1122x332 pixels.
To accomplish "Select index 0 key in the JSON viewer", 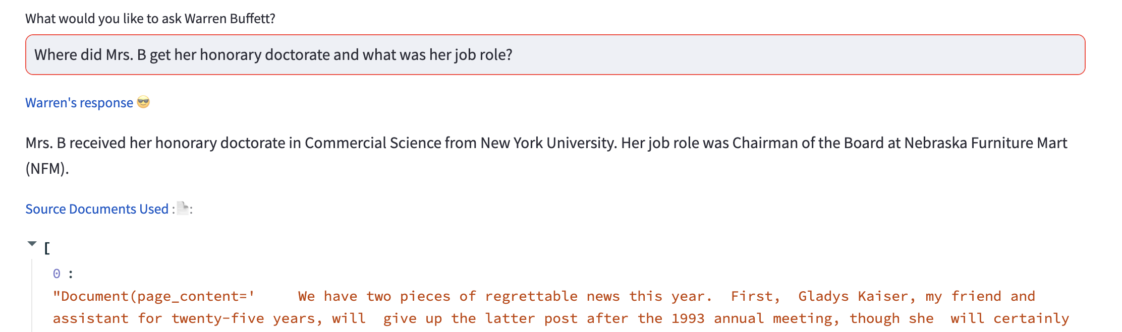I will (x=57, y=274).
